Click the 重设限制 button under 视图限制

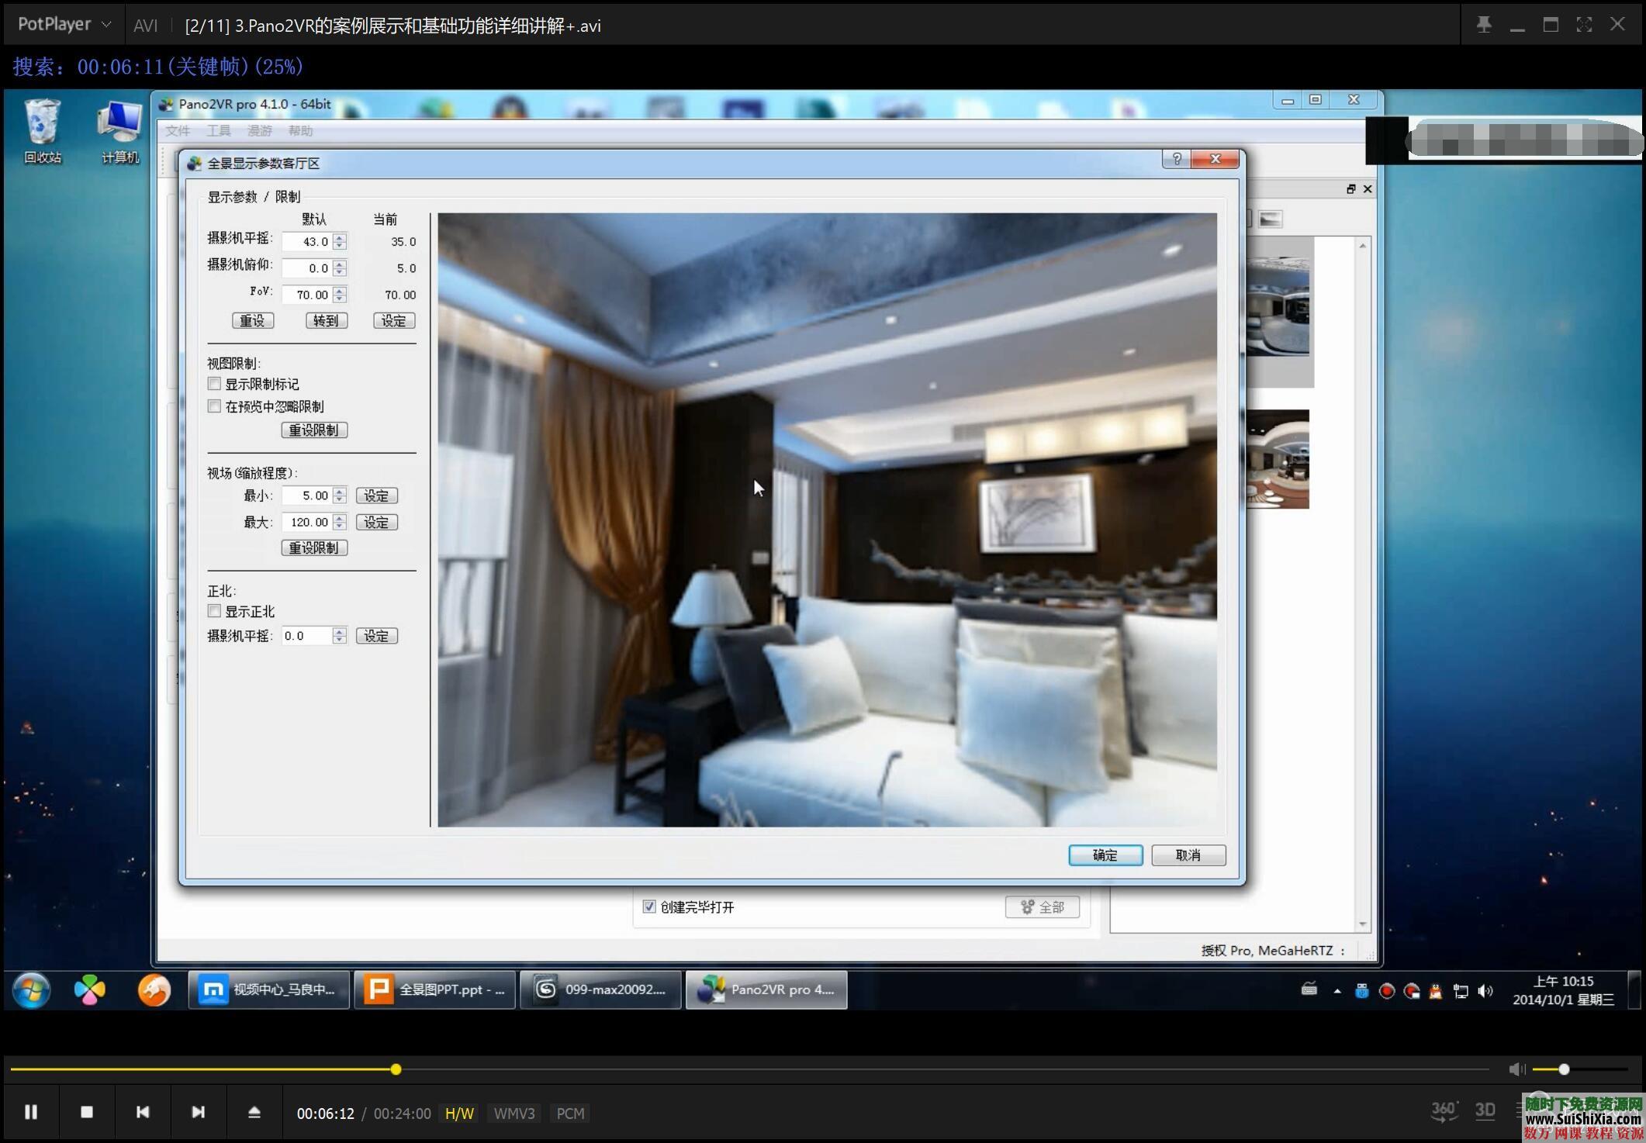[x=313, y=430]
